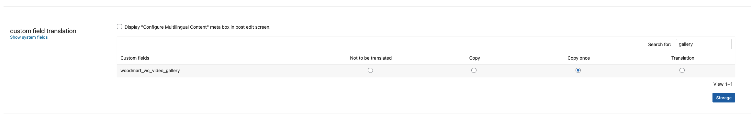The image size is (751, 116).
Task: Focus the Search for input containing gallery
Action: [x=703, y=44]
